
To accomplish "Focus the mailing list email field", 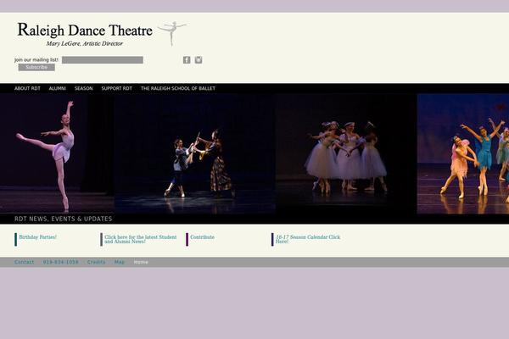I will [103, 60].
